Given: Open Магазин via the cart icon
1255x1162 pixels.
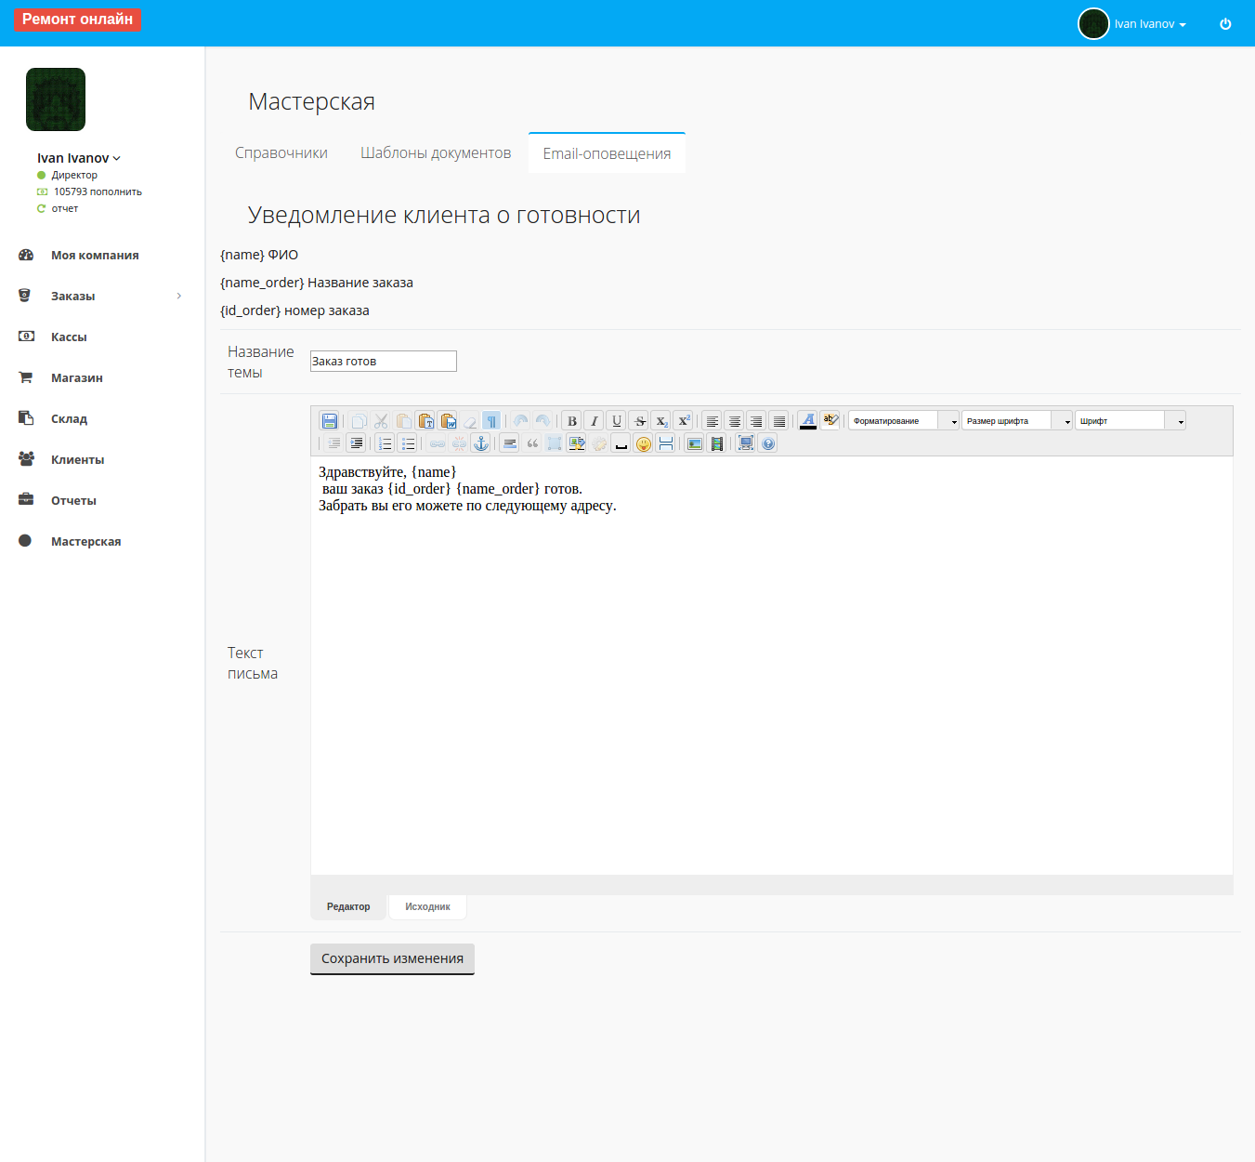Looking at the screenshot, I should click(26, 377).
